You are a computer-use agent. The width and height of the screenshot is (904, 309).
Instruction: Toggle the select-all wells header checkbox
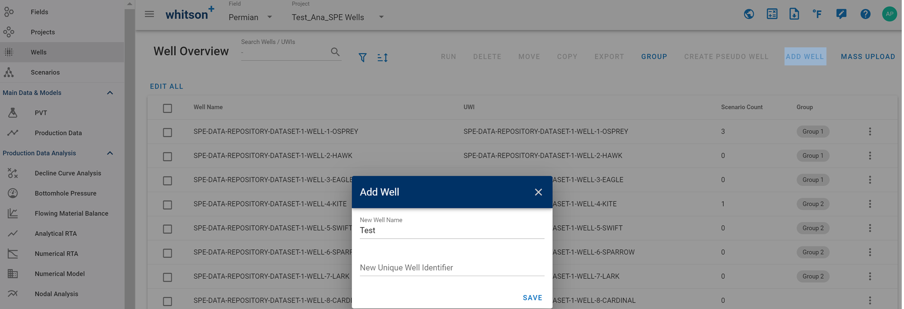coord(167,108)
